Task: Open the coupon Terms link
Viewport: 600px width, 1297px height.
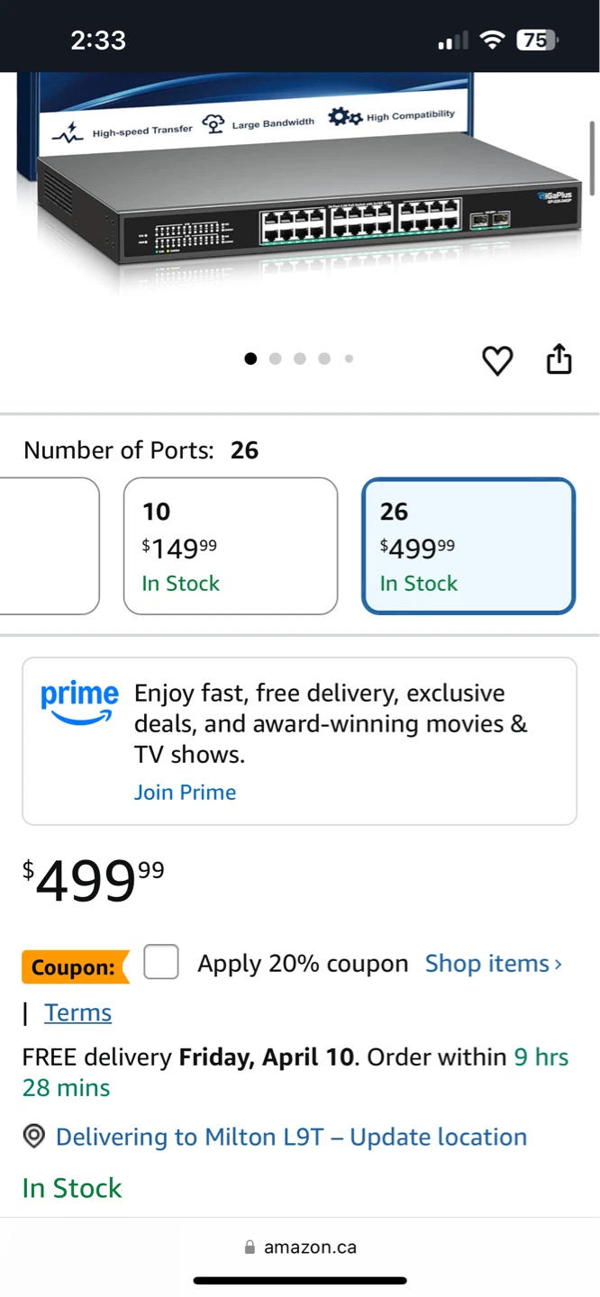Action: pyautogui.click(x=77, y=1012)
